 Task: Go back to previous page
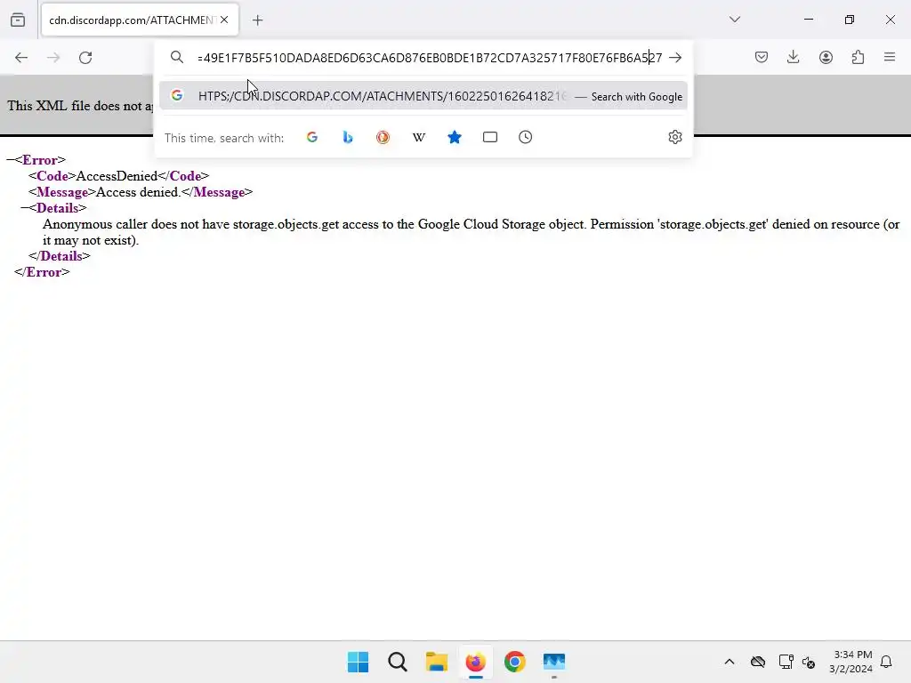pos(21,58)
